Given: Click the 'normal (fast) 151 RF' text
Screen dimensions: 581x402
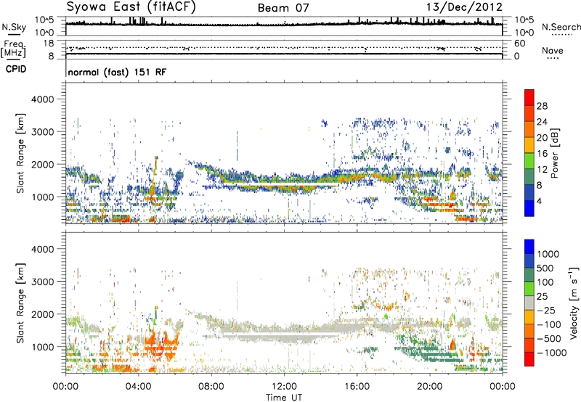Looking at the screenshot, I should click(117, 72).
